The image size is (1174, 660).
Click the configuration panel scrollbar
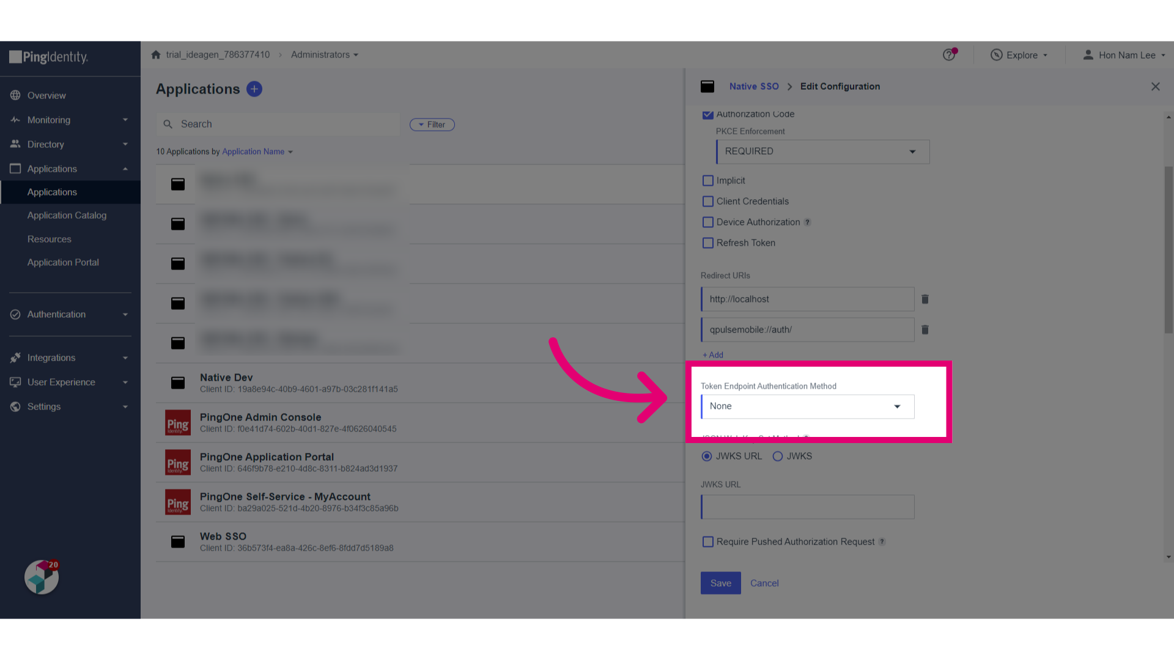click(x=1168, y=250)
